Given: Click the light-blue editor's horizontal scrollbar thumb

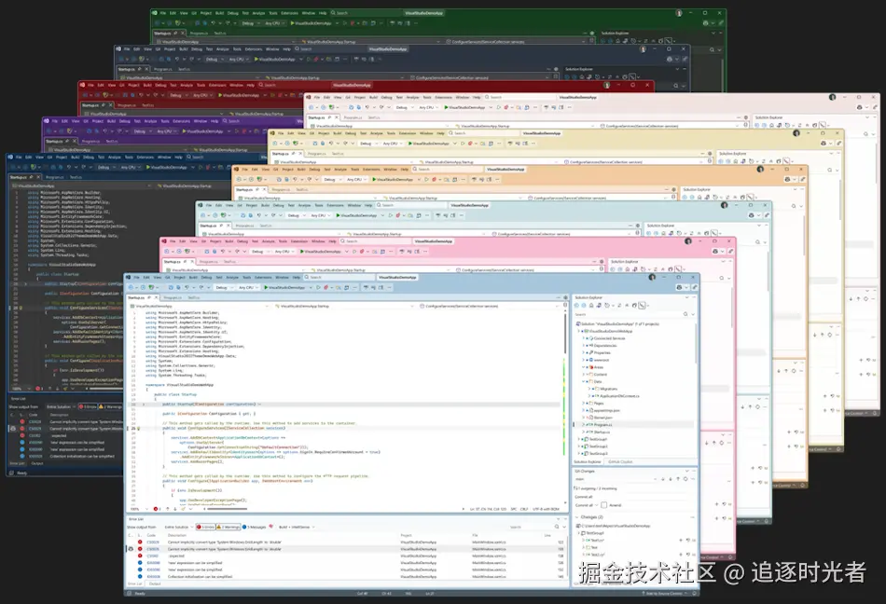Looking at the screenshot, I should coord(228,509).
